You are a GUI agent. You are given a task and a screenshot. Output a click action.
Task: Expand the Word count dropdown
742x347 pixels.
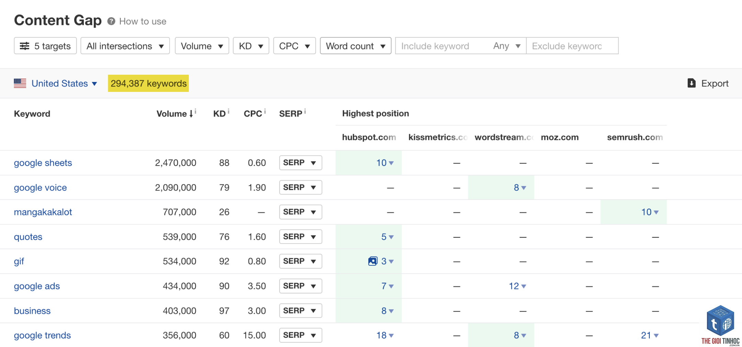(356, 46)
